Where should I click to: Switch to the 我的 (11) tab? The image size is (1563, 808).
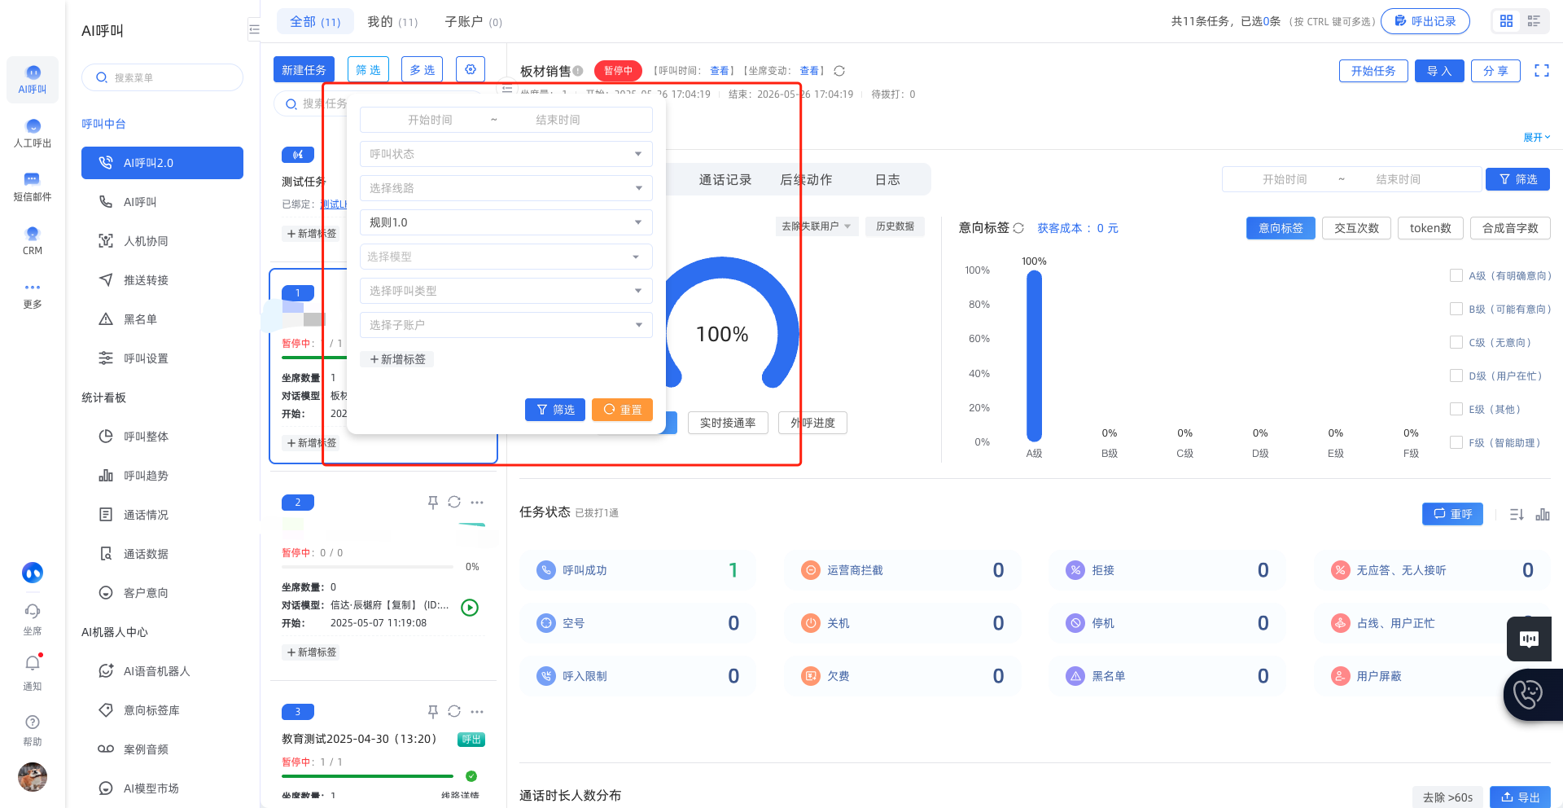tap(392, 22)
